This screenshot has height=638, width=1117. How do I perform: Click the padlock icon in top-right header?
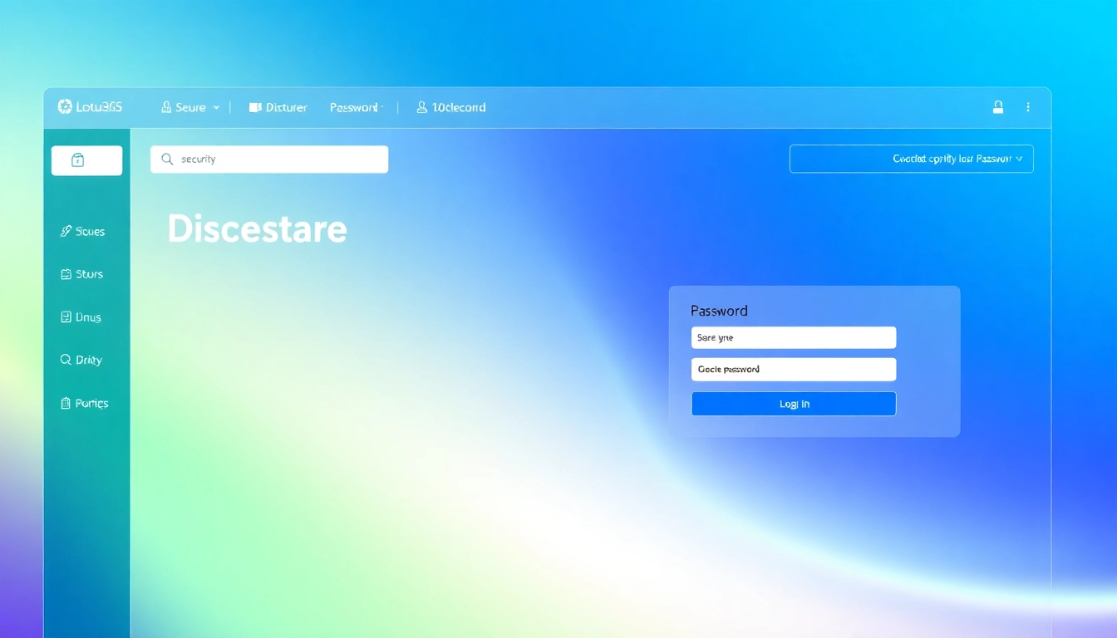click(998, 107)
